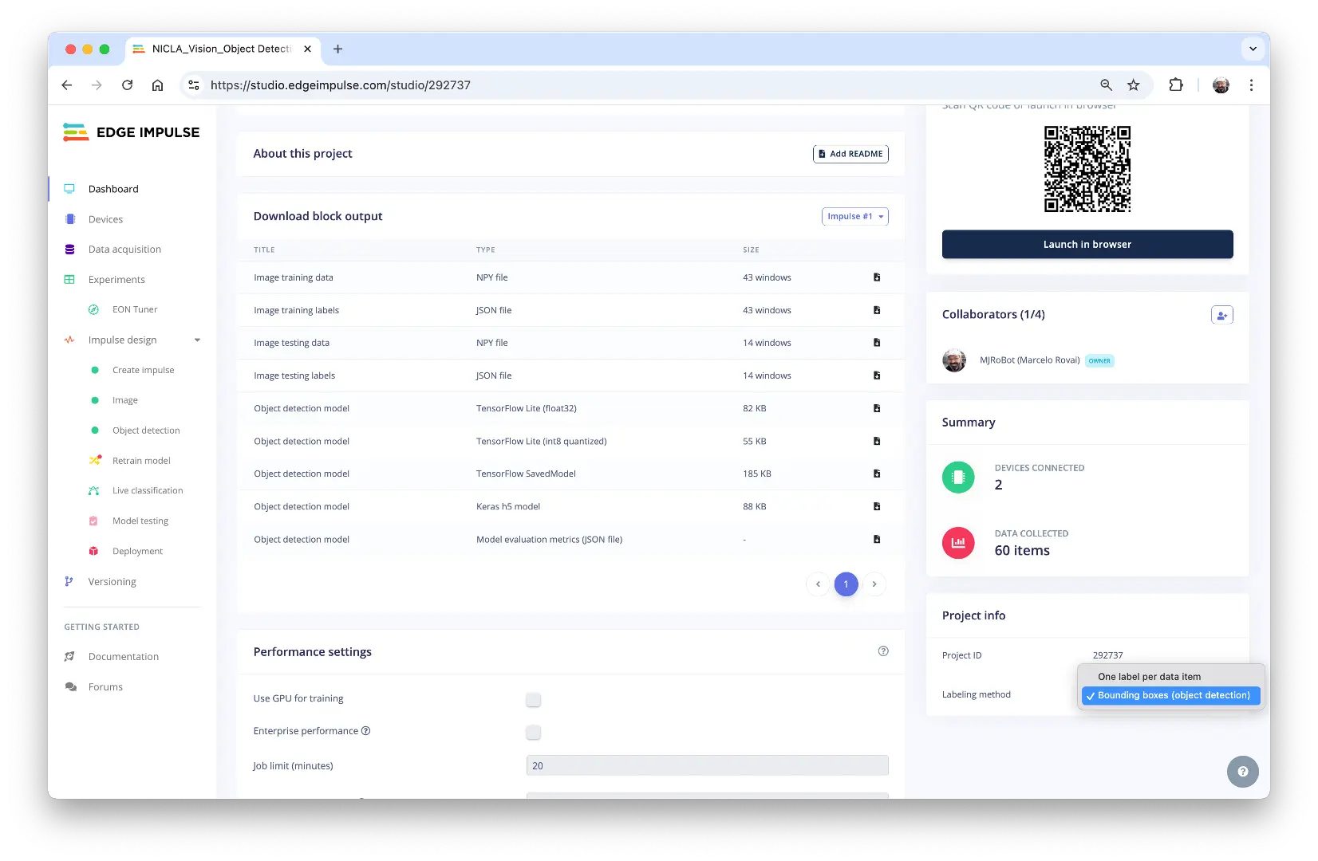Screen dimensions: 1318x861
Task: Enable Use GPU for training checkbox
Action: [x=534, y=700]
